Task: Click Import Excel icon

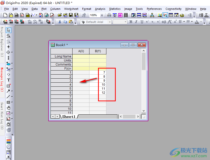Action: point(22,22)
